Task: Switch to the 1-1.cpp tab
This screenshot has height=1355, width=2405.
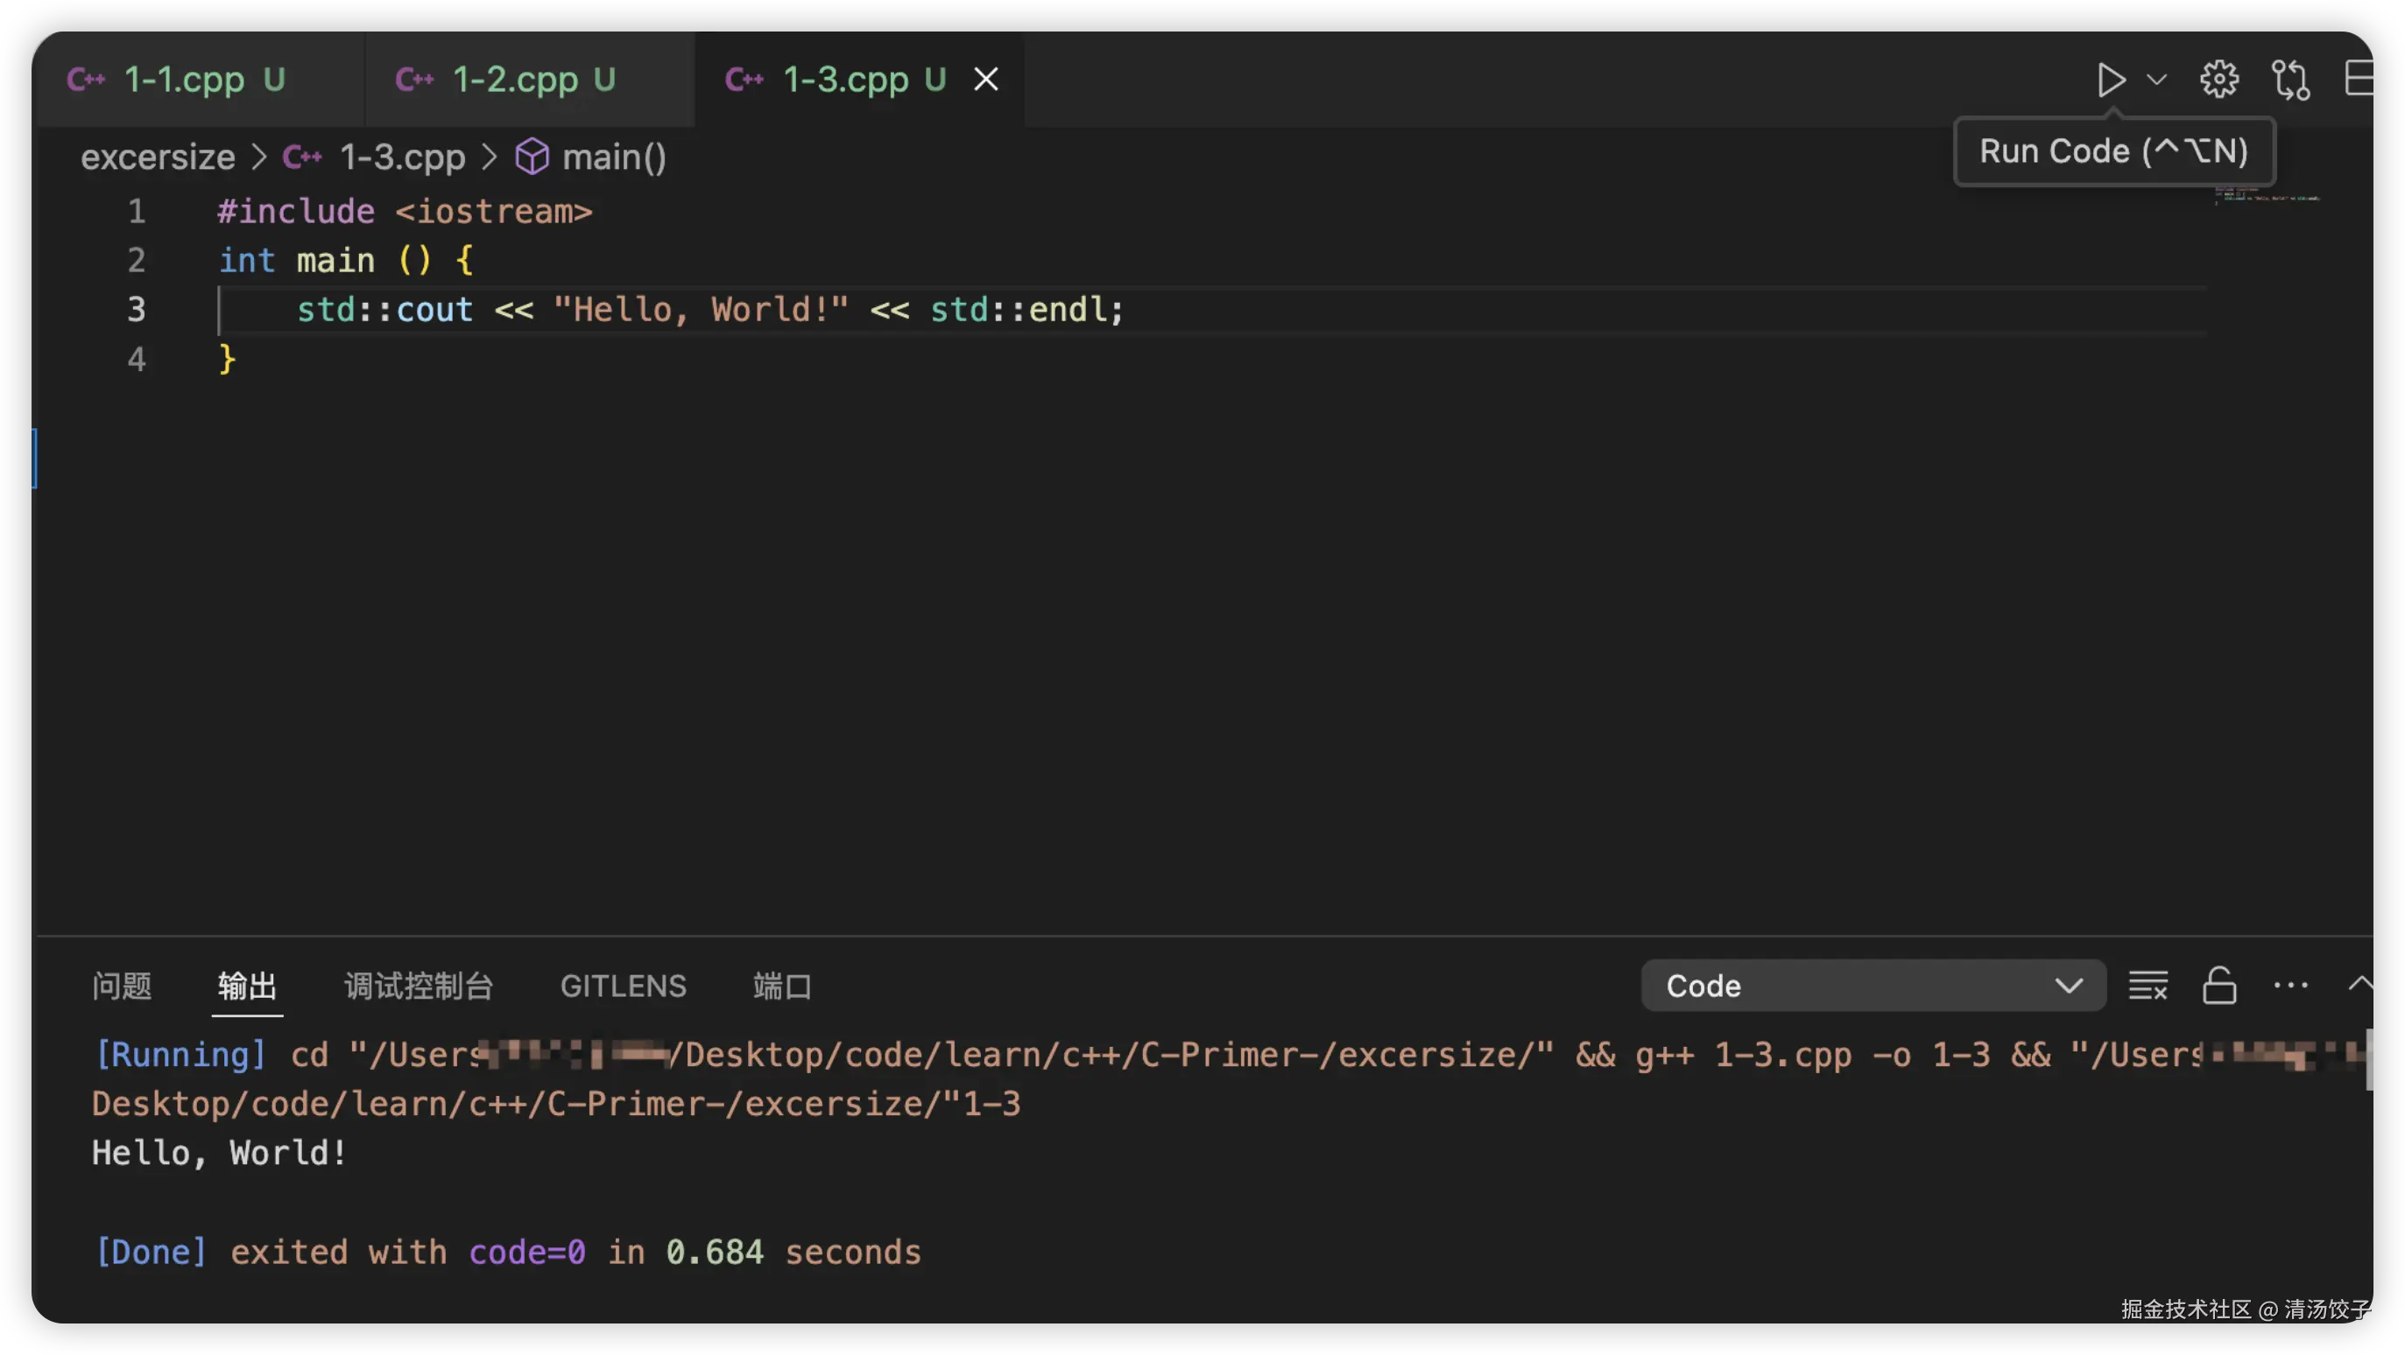Action: [x=184, y=80]
